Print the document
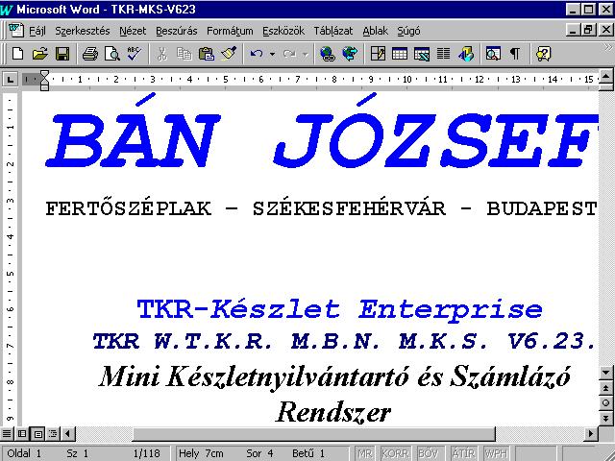 [89, 54]
